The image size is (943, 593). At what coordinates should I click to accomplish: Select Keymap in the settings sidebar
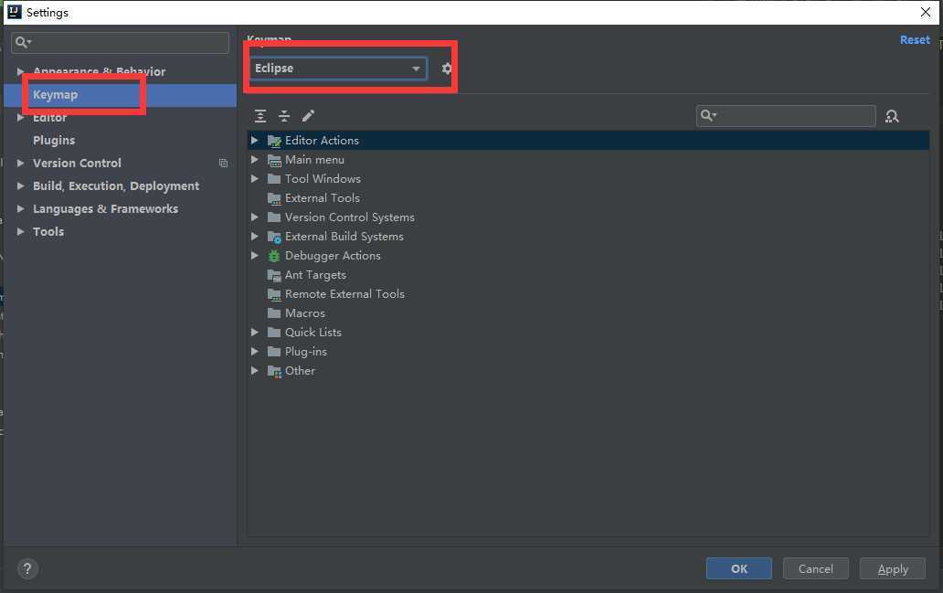tap(121, 95)
